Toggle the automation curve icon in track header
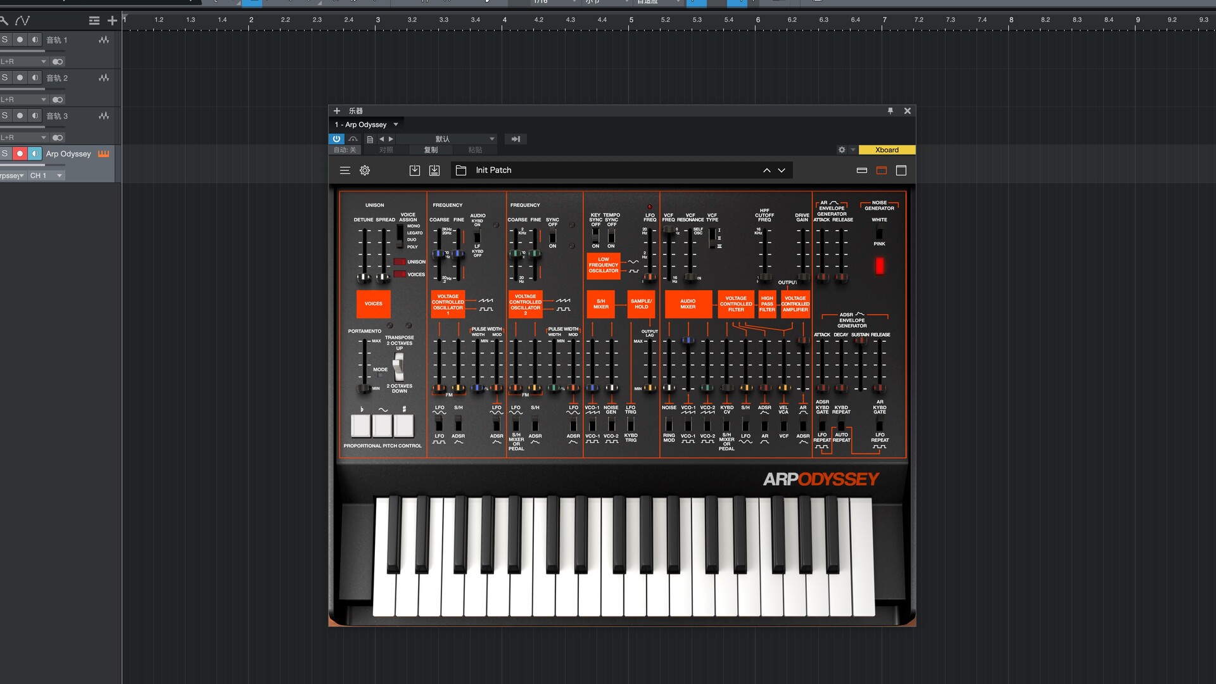 point(22,21)
